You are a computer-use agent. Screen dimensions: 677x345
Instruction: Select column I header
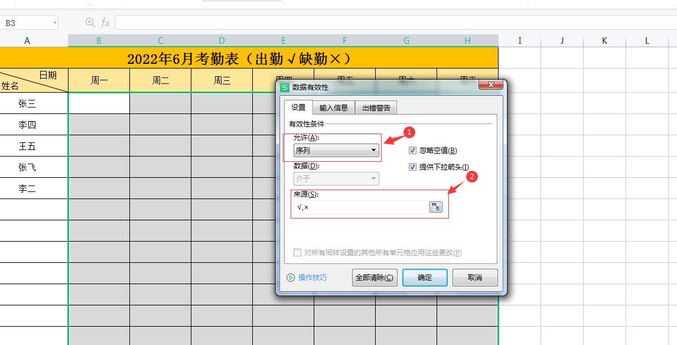(520, 41)
